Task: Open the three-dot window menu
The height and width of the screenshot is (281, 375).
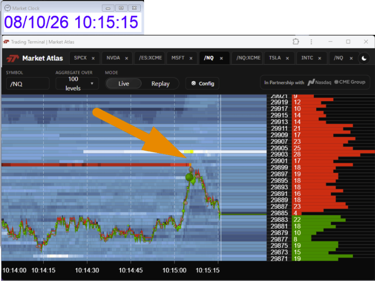Action: point(311,42)
